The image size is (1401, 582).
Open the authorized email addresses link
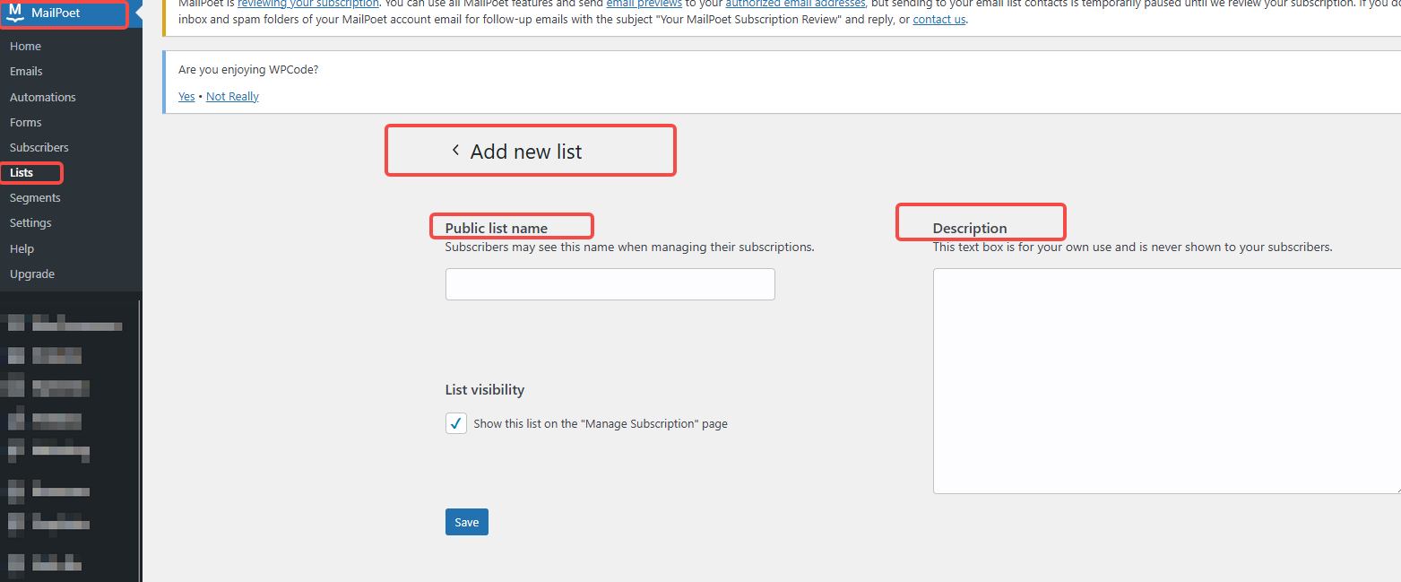pyautogui.click(x=795, y=4)
